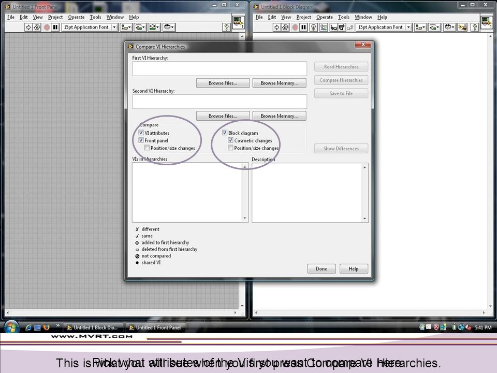This screenshot has width=497, height=373.
Task: Click Abort Execution in Front Panel toolbar
Action: click(47, 27)
